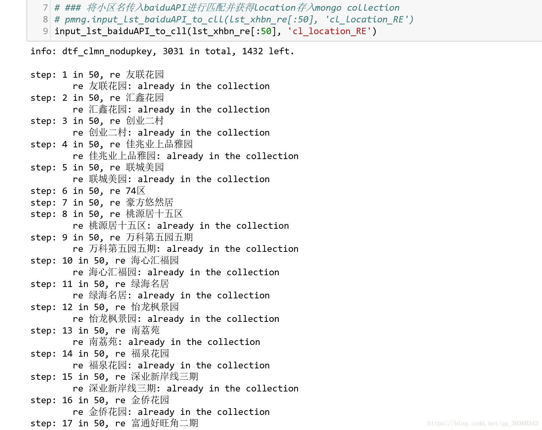542x430 pixels.
Task: Click the 'cl_location_RE' string in line 9
Action: 329,31
